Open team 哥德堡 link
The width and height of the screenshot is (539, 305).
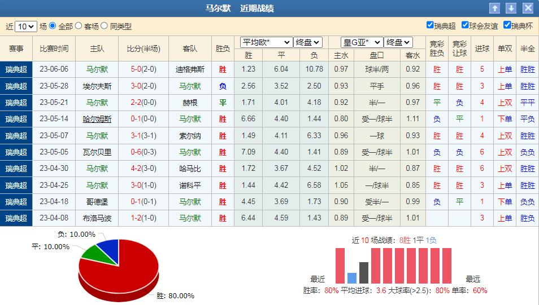[97, 202]
